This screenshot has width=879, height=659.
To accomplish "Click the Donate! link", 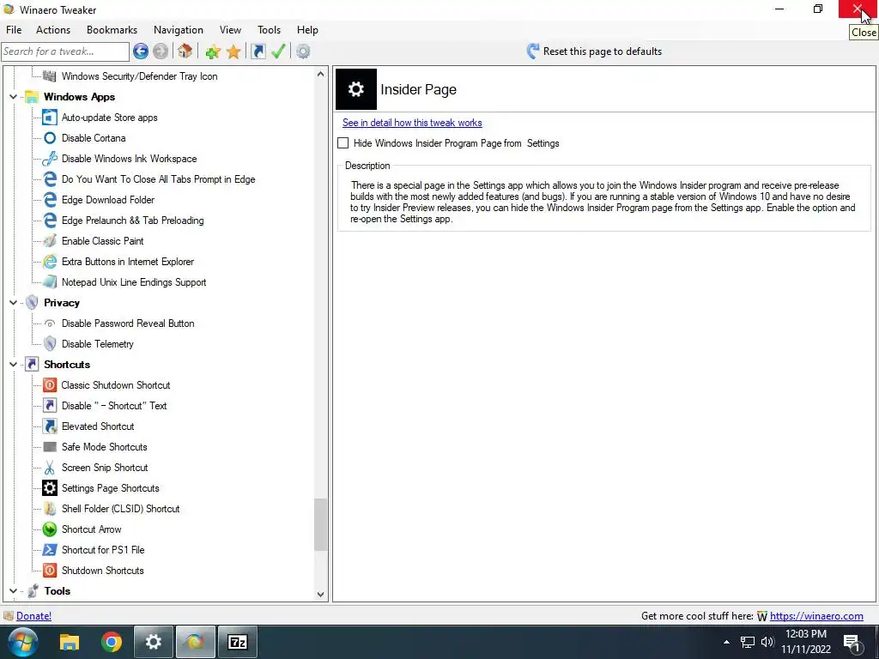I will (33, 616).
